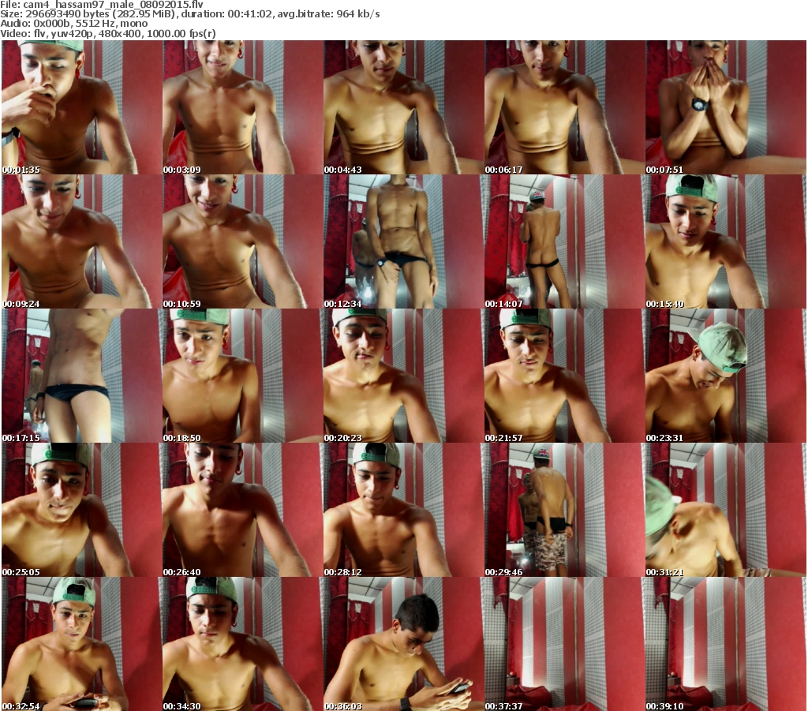Click the 00:23:31 preview frame
808x711 pixels.
coord(726,376)
